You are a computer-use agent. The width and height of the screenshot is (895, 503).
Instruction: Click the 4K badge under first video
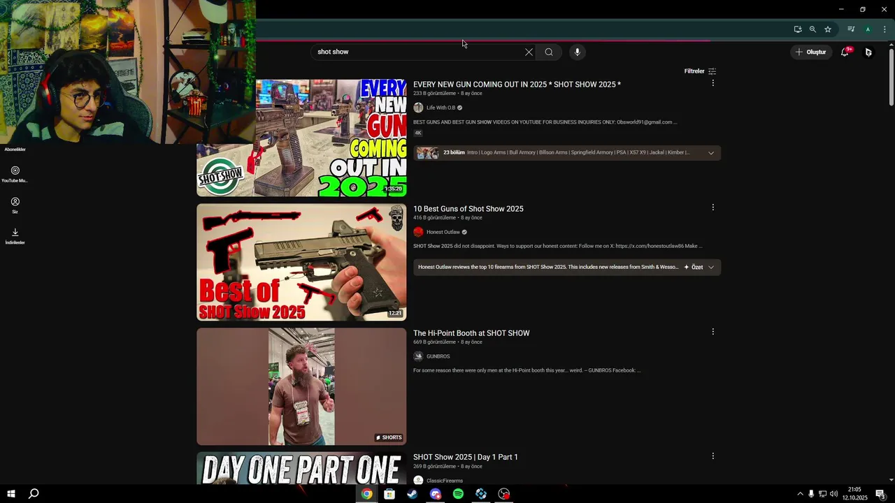coord(418,133)
